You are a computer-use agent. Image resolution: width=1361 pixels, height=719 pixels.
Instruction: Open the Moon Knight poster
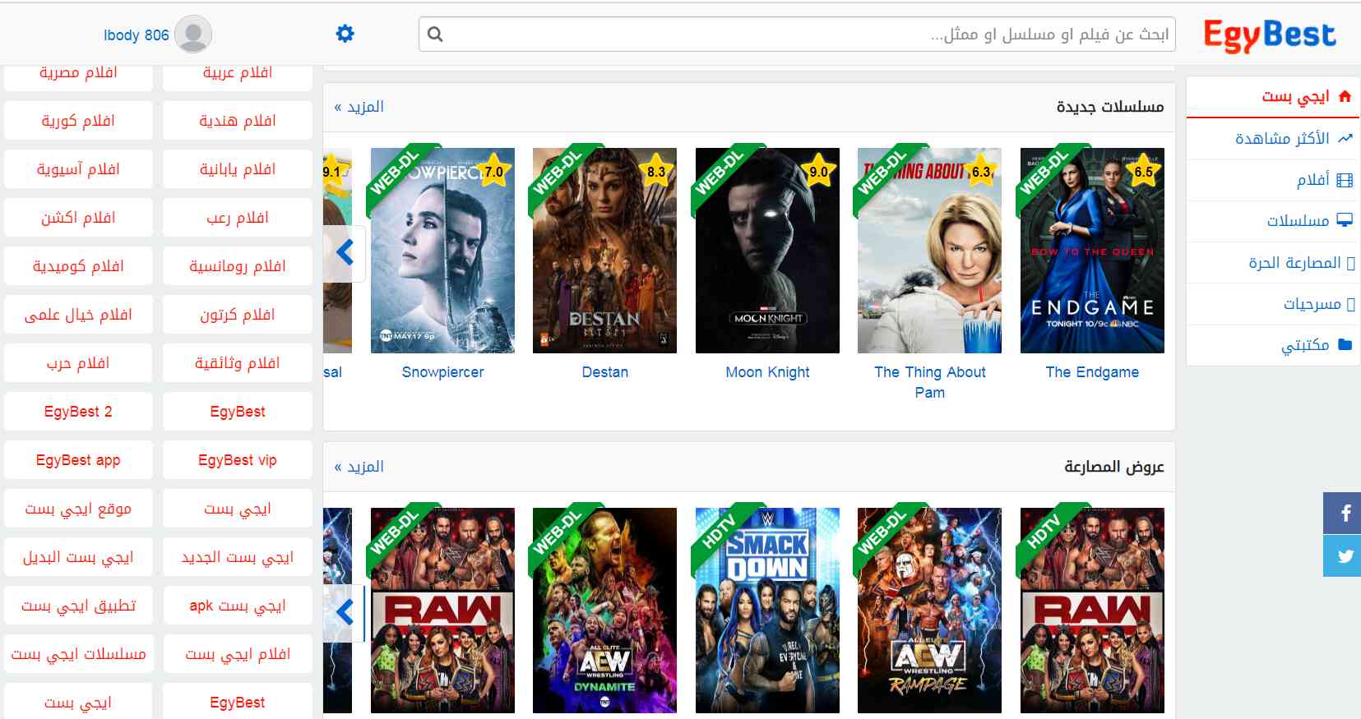[767, 251]
